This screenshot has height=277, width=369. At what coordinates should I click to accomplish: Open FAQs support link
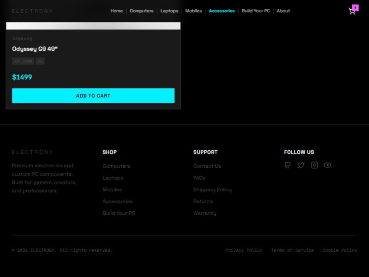click(199, 178)
